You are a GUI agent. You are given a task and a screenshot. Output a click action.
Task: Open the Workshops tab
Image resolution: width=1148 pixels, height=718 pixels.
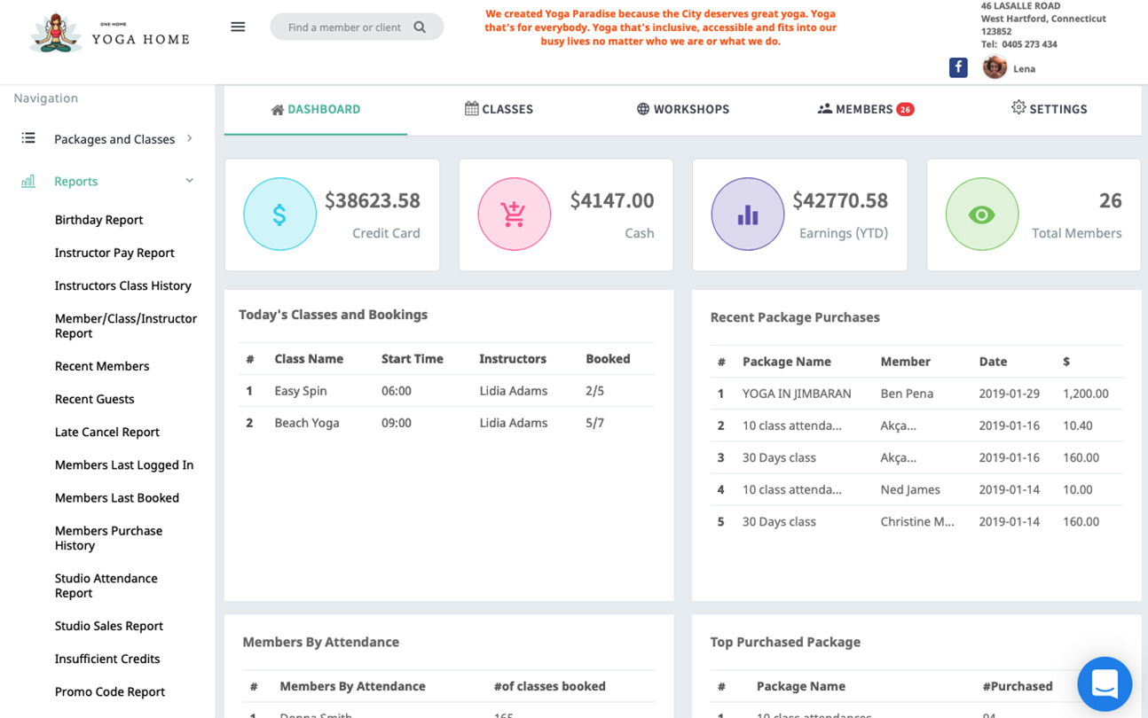coord(682,109)
